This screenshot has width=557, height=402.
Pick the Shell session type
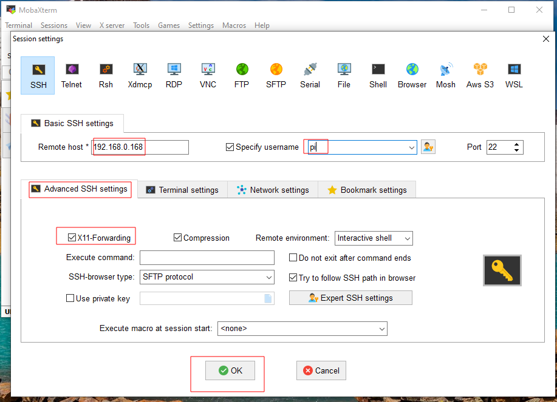[x=378, y=76]
